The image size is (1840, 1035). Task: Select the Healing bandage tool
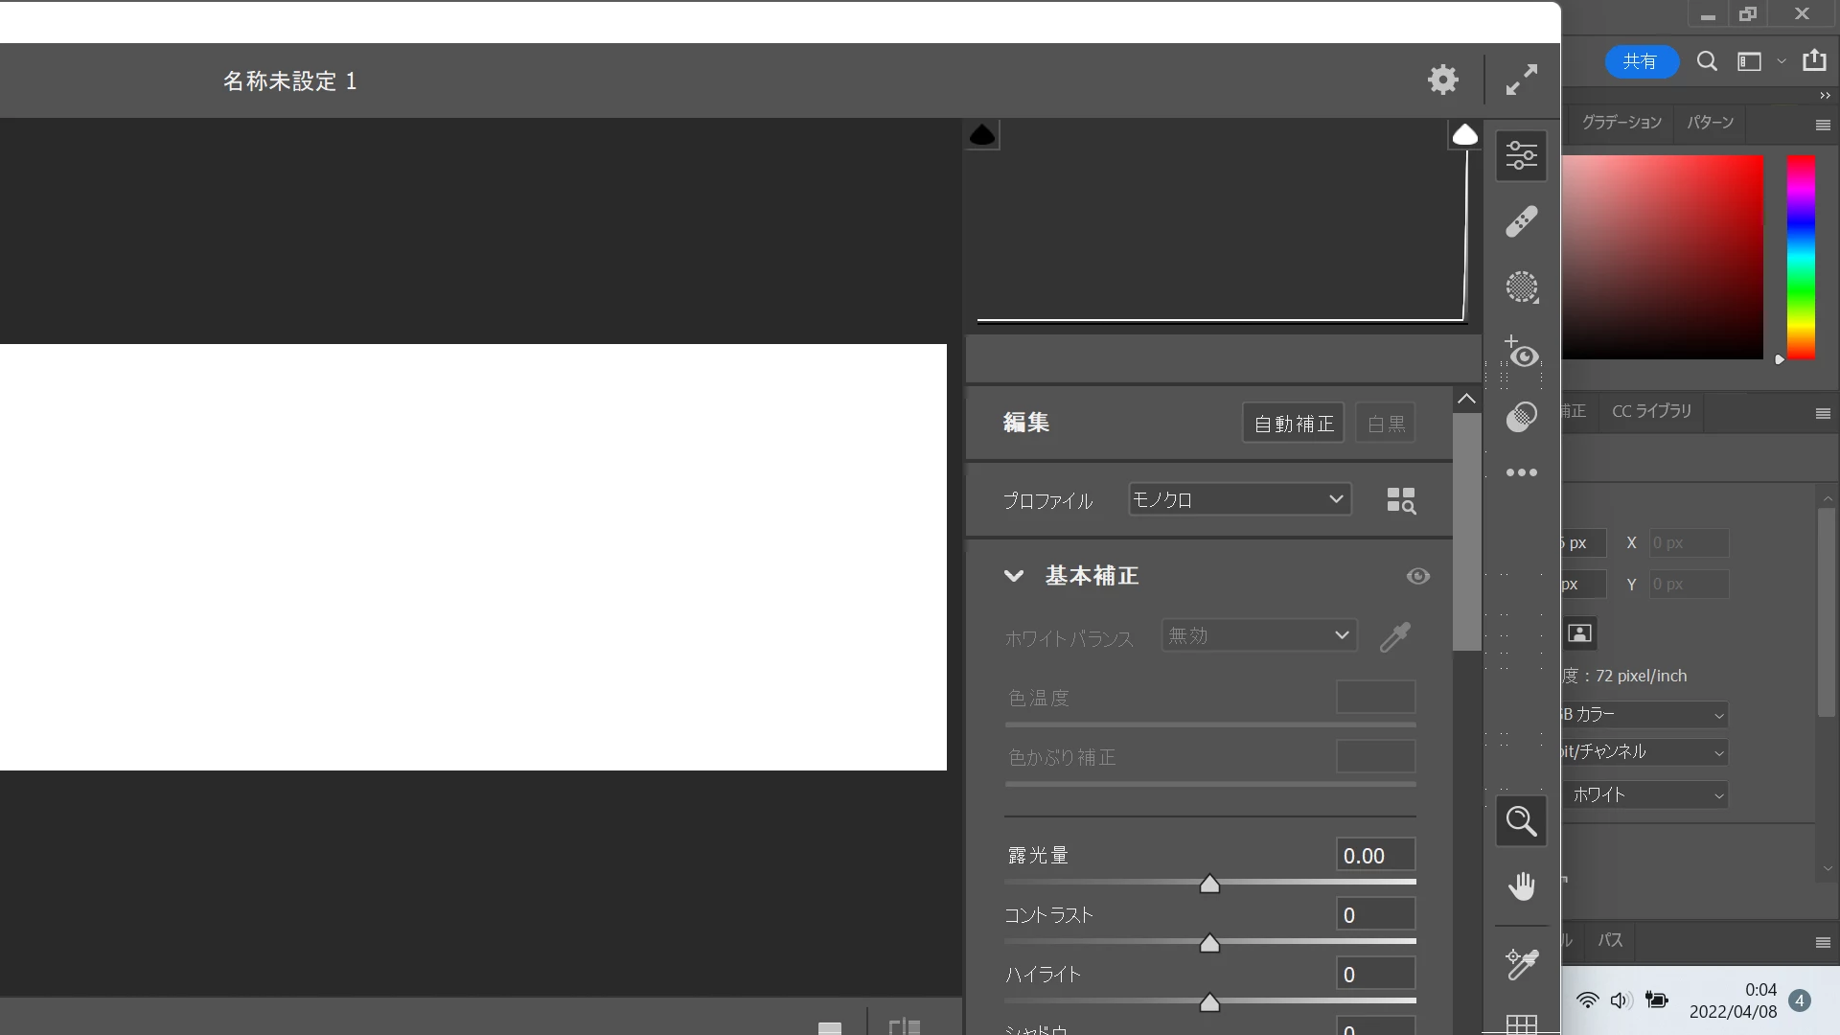[1521, 221]
